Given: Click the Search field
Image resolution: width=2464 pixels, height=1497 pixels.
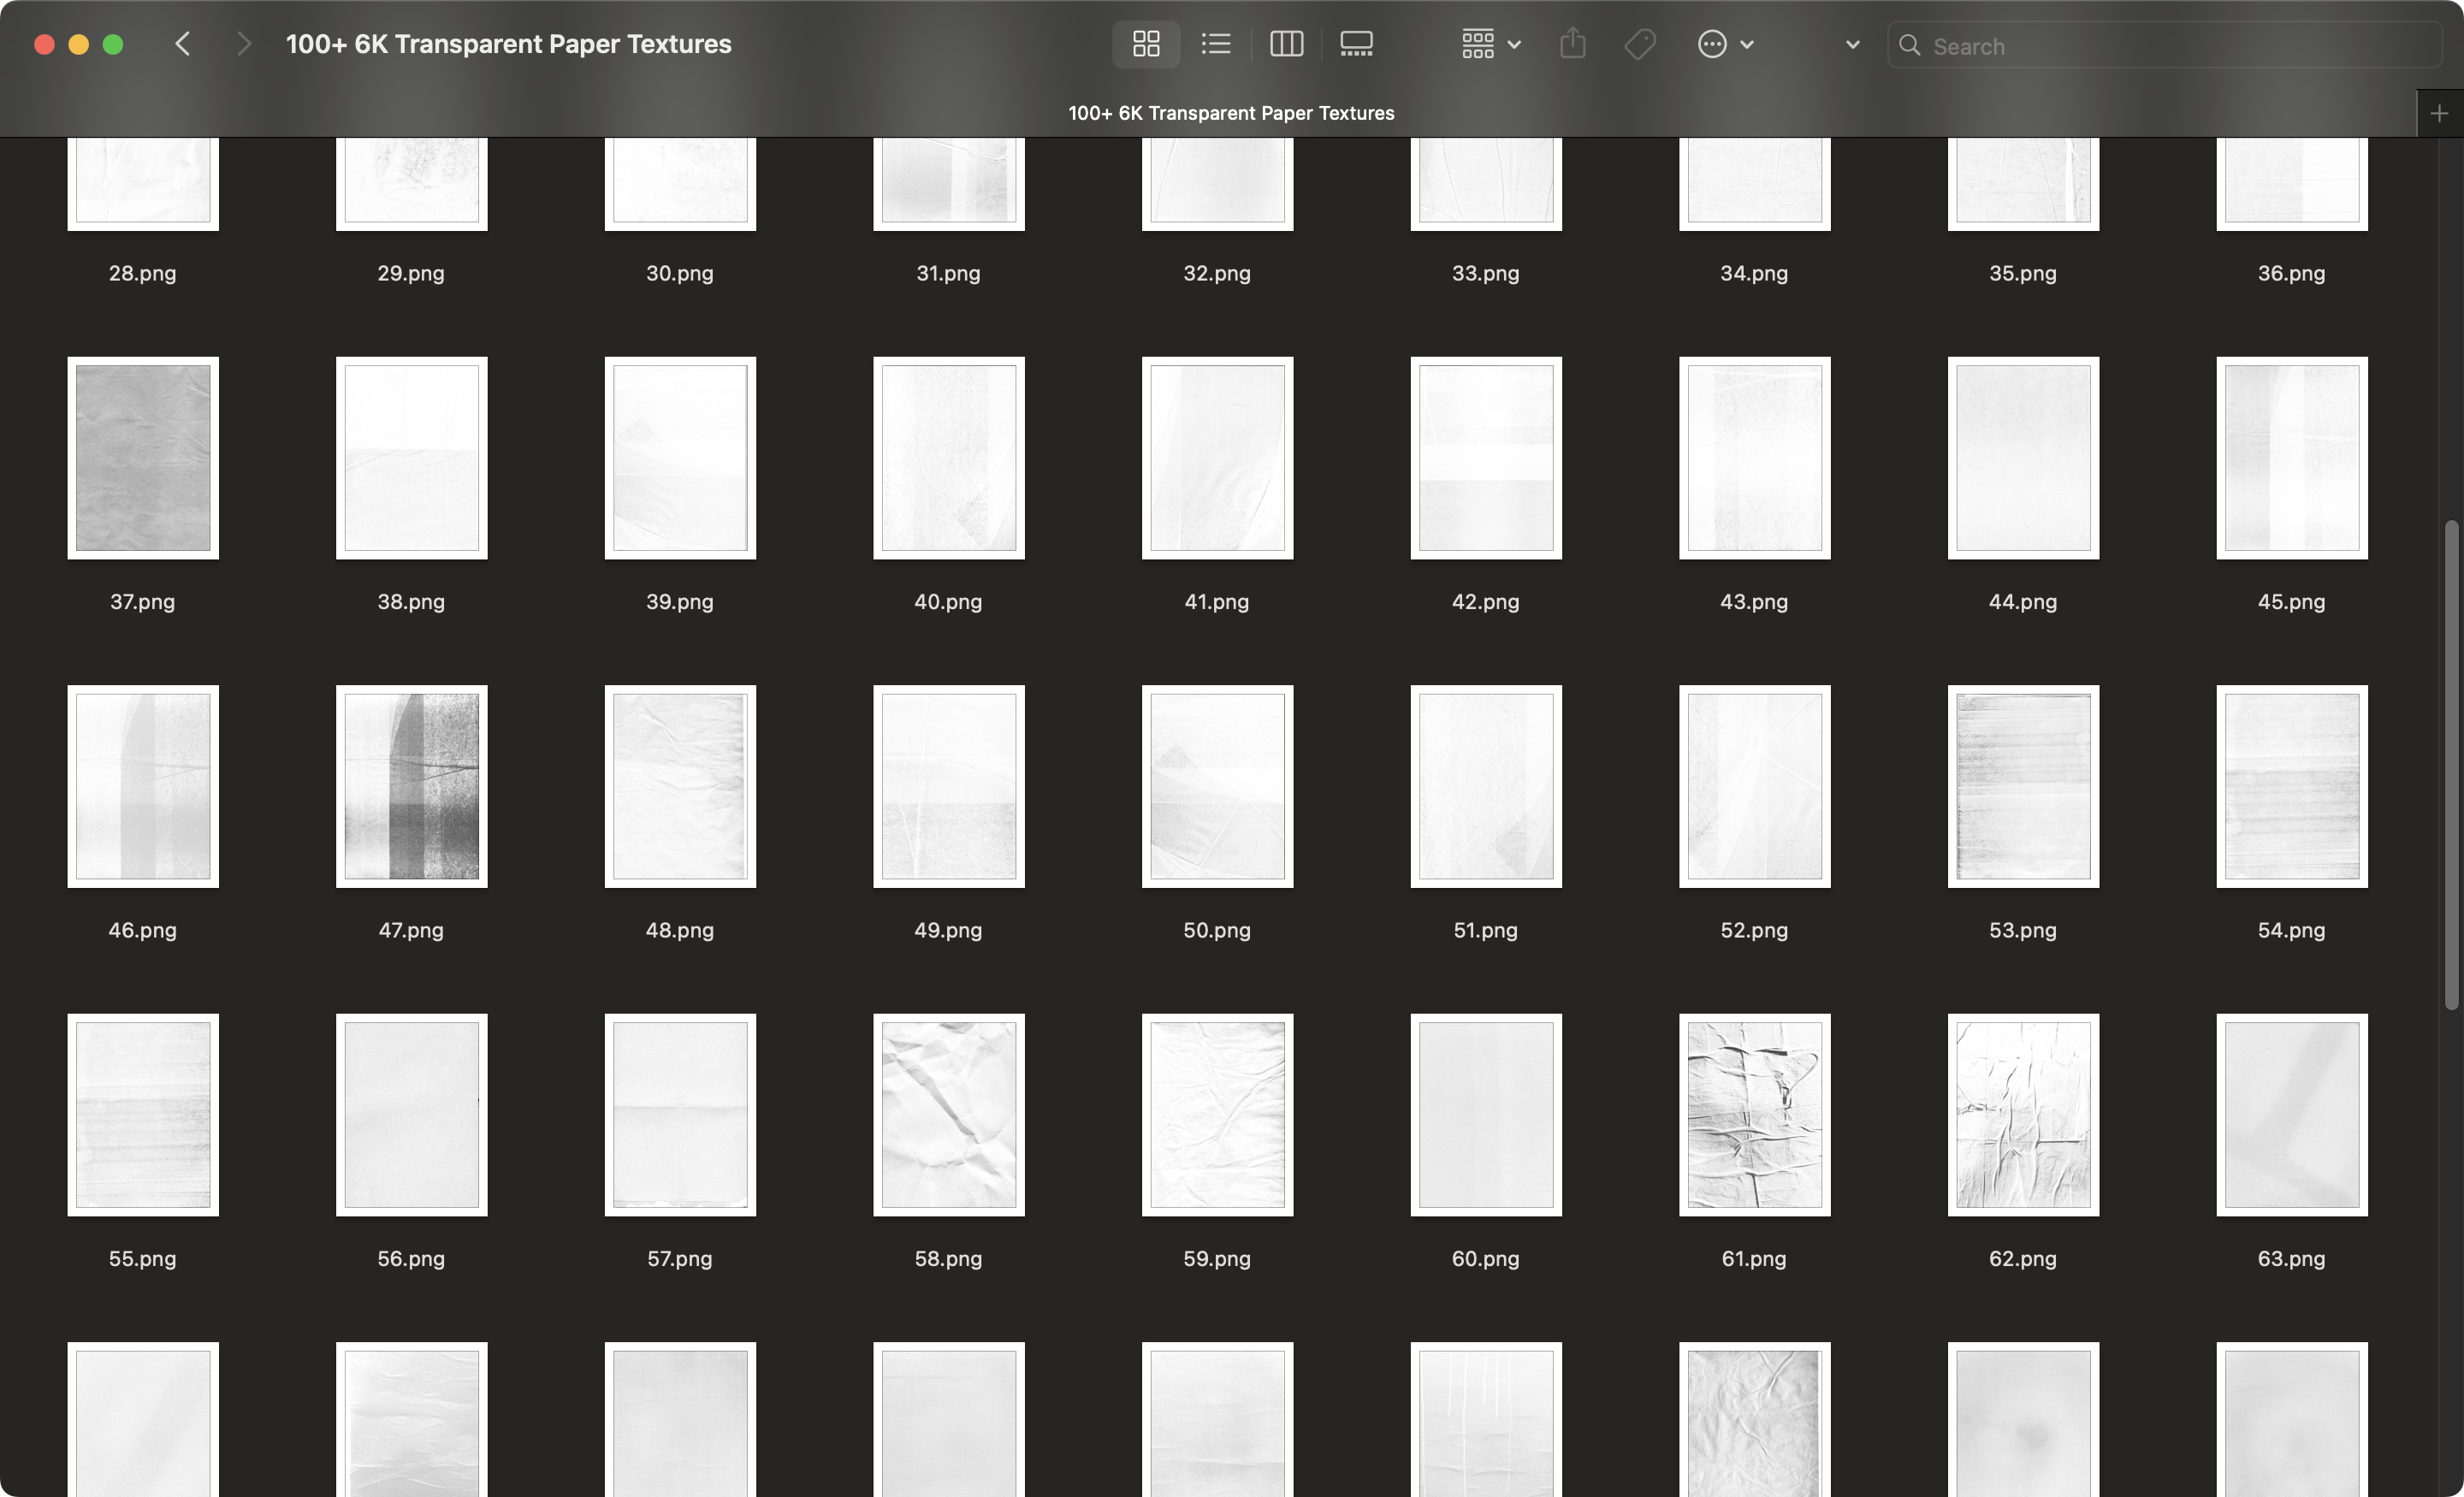Looking at the screenshot, I should (x=2165, y=46).
